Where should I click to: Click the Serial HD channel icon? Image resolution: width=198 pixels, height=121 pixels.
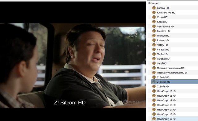tap(154, 63)
